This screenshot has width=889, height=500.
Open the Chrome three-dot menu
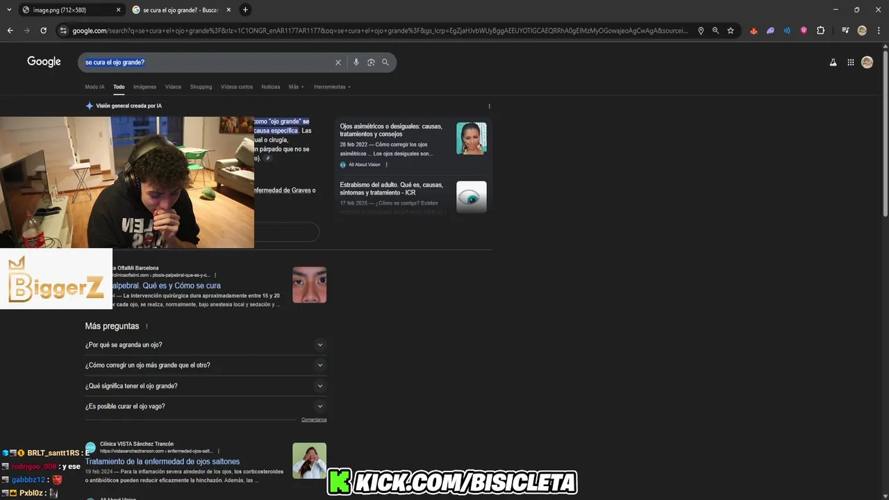point(879,31)
